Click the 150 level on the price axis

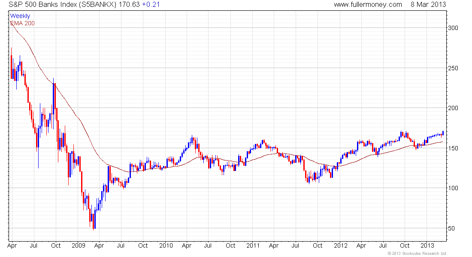454,148
